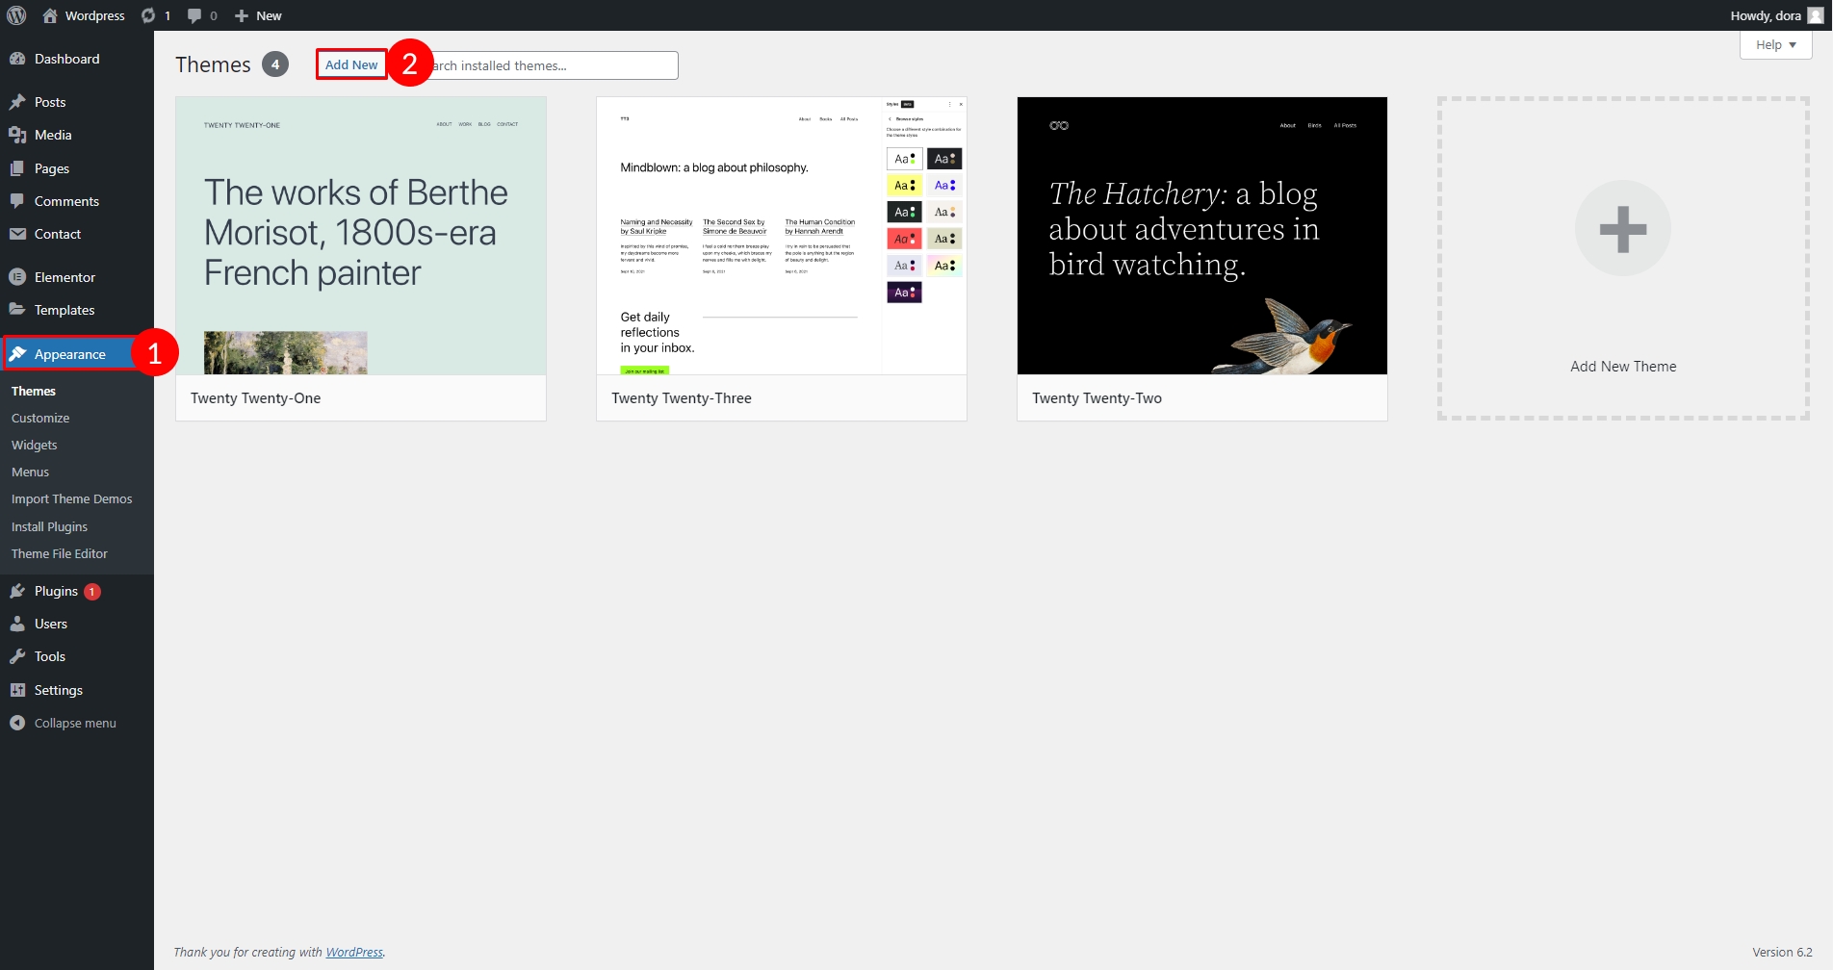The image size is (1833, 970).
Task: Expand the Help dropdown tab
Action: pyautogui.click(x=1775, y=45)
